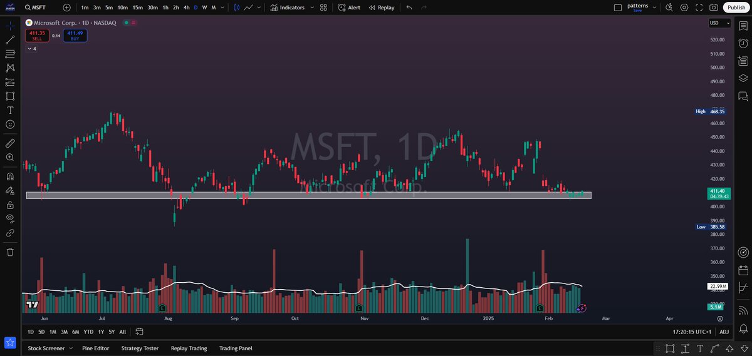This screenshot has width=752, height=356.
Task: Take a chart snapshot with camera icon
Action: click(x=714, y=8)
